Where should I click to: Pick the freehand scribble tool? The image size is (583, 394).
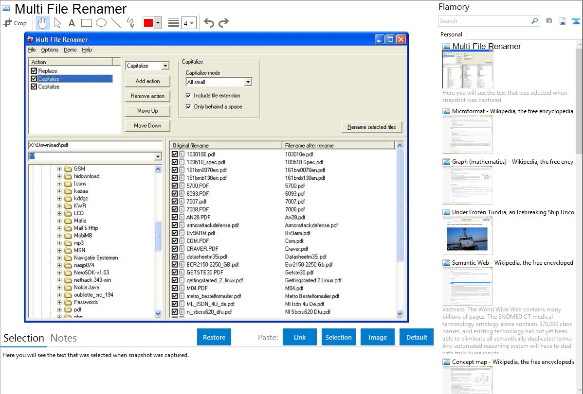point(130,23)
